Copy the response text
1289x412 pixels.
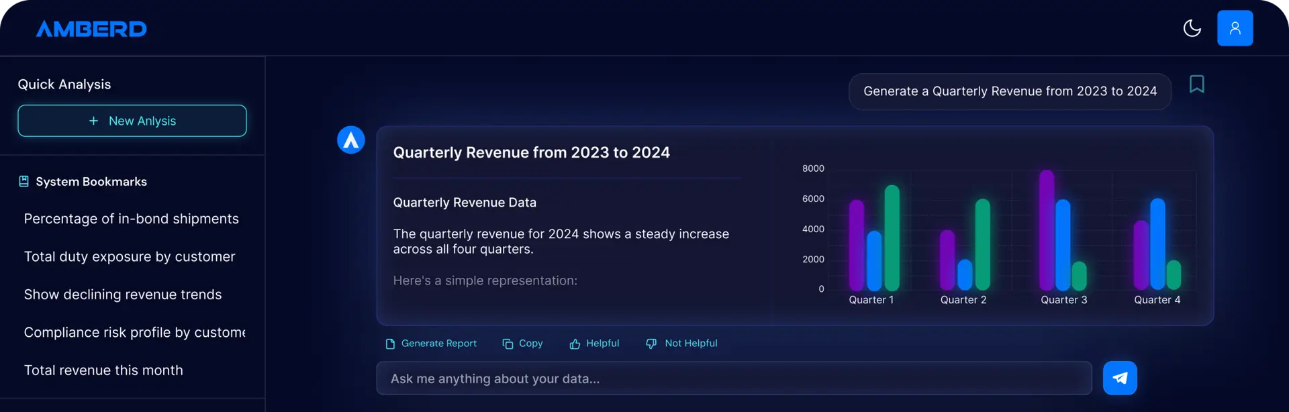pyautogui.click(x=522, y=344)
